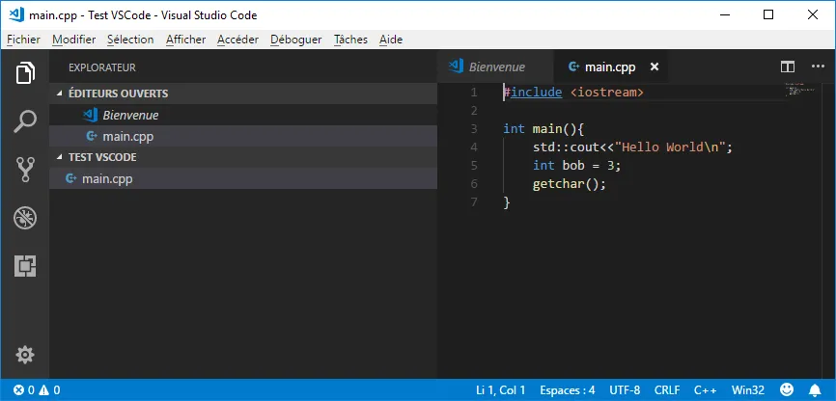836x401 pixels.
Task: Open the Modifier menu
Action: (74, 40)
